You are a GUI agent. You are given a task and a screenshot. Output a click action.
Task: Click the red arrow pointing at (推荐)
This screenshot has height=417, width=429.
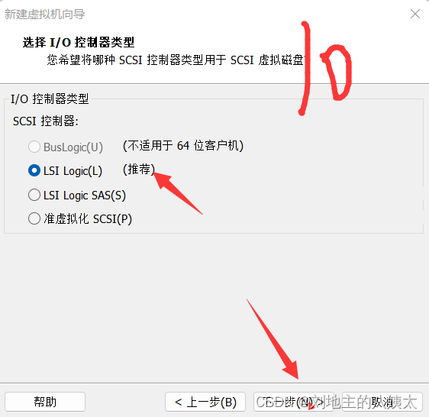point(178,193)
